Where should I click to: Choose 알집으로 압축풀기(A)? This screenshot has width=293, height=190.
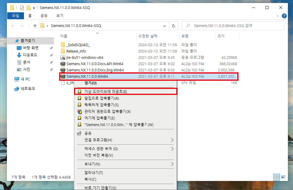coord(125,98)
